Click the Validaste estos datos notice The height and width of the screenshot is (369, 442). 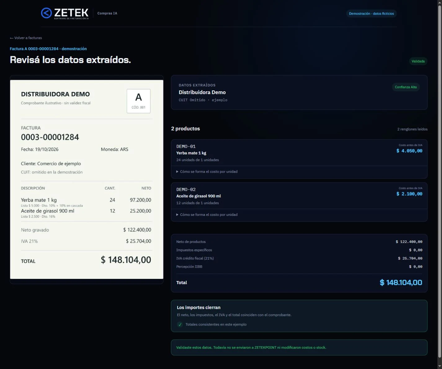pyautogui.click(x=299, y=348)
